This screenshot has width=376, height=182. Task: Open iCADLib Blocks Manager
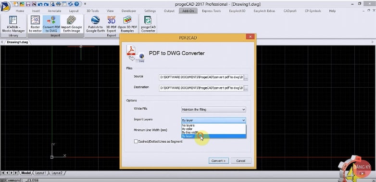coord(13,24)
